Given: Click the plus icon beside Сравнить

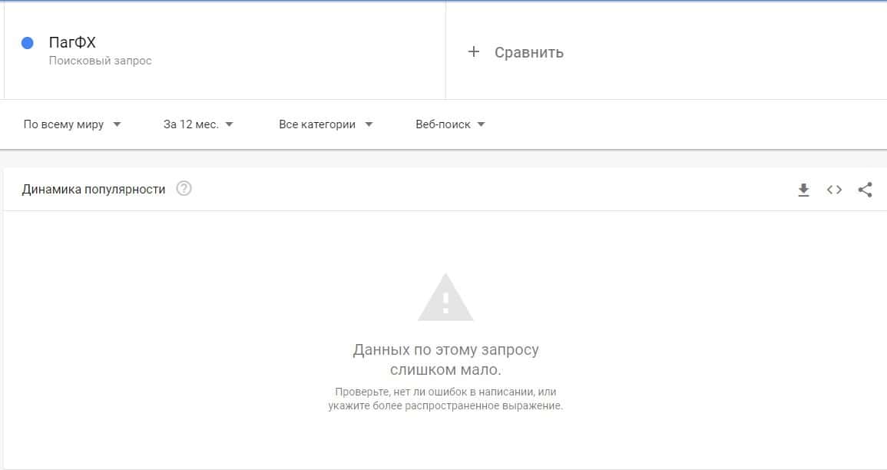Looking at the screenshot, I should 474,52.
